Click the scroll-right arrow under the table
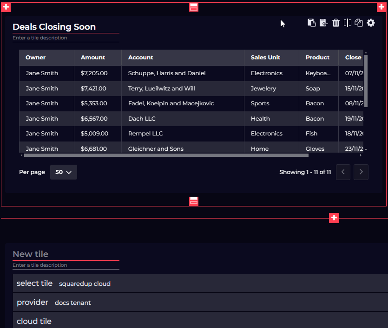 coord(361,155)
